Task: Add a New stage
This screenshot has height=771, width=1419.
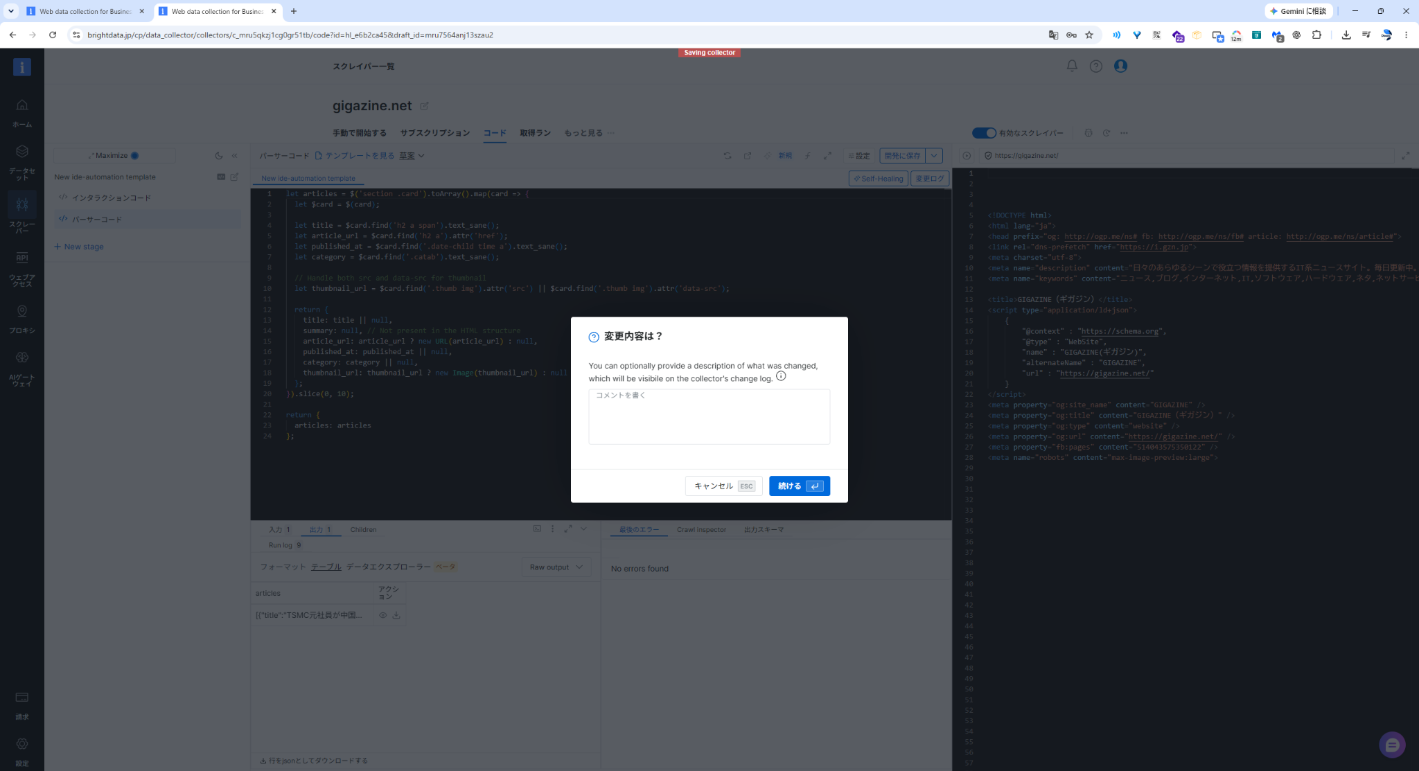Action: 79,247
